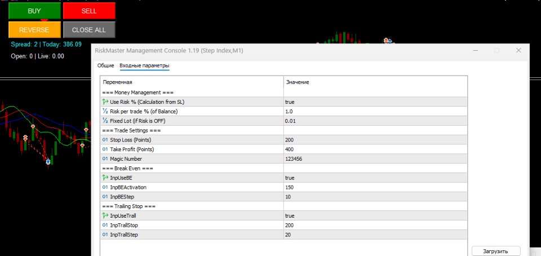Click the InpTrallStop integer-type icon
Screen dimensions: 541x256
[105, 226]
